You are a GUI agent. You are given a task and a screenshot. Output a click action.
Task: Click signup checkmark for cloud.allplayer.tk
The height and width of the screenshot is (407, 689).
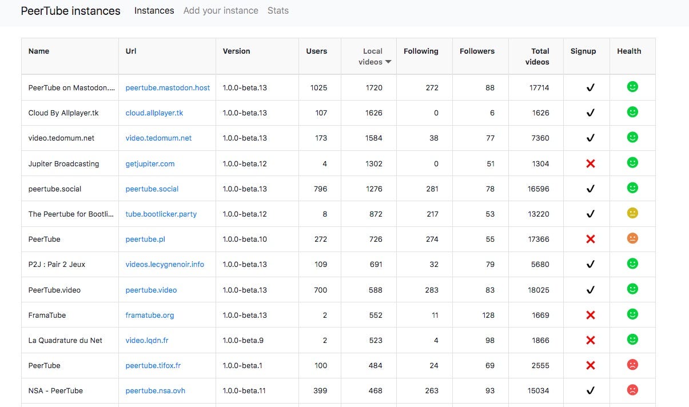[591, 113]
